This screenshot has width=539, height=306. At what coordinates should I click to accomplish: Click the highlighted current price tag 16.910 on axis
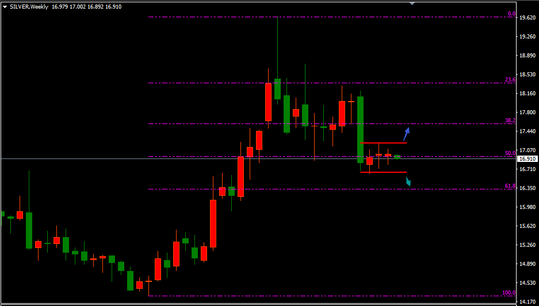click(527, 159)
